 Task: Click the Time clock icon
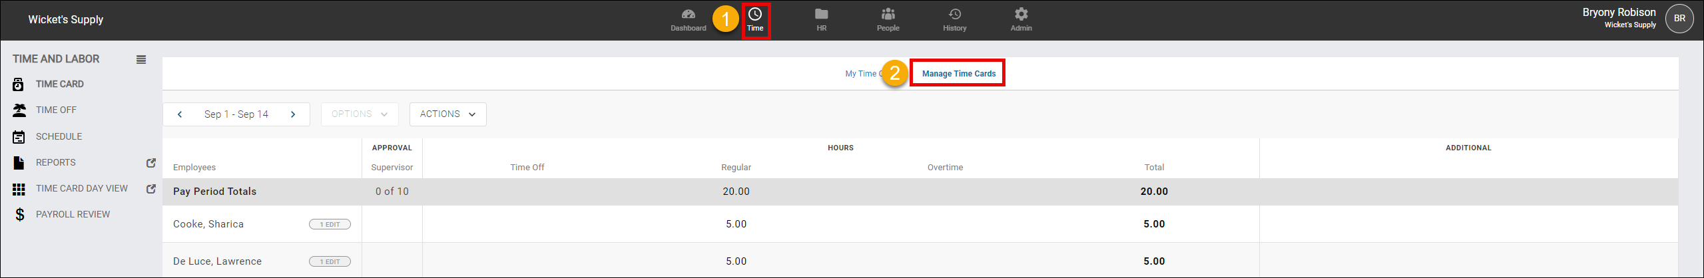[x=754, y=15]
